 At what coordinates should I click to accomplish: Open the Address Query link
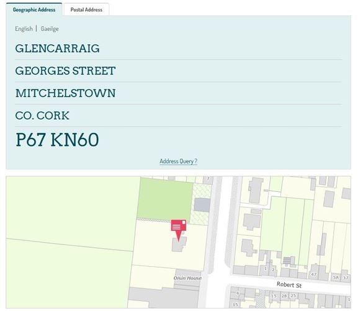[178, 161]
